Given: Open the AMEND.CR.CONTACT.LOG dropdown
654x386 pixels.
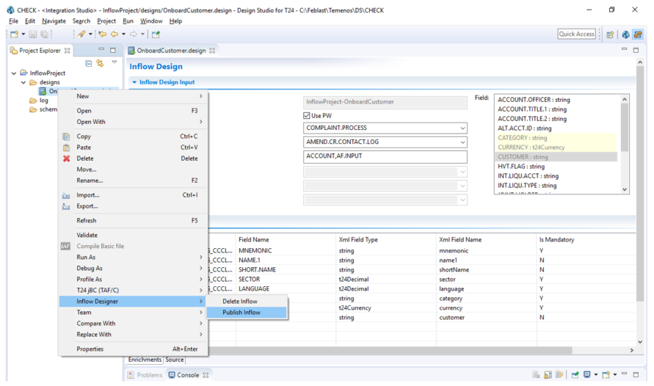Looking at the screenshot, I should coord(462,142).
